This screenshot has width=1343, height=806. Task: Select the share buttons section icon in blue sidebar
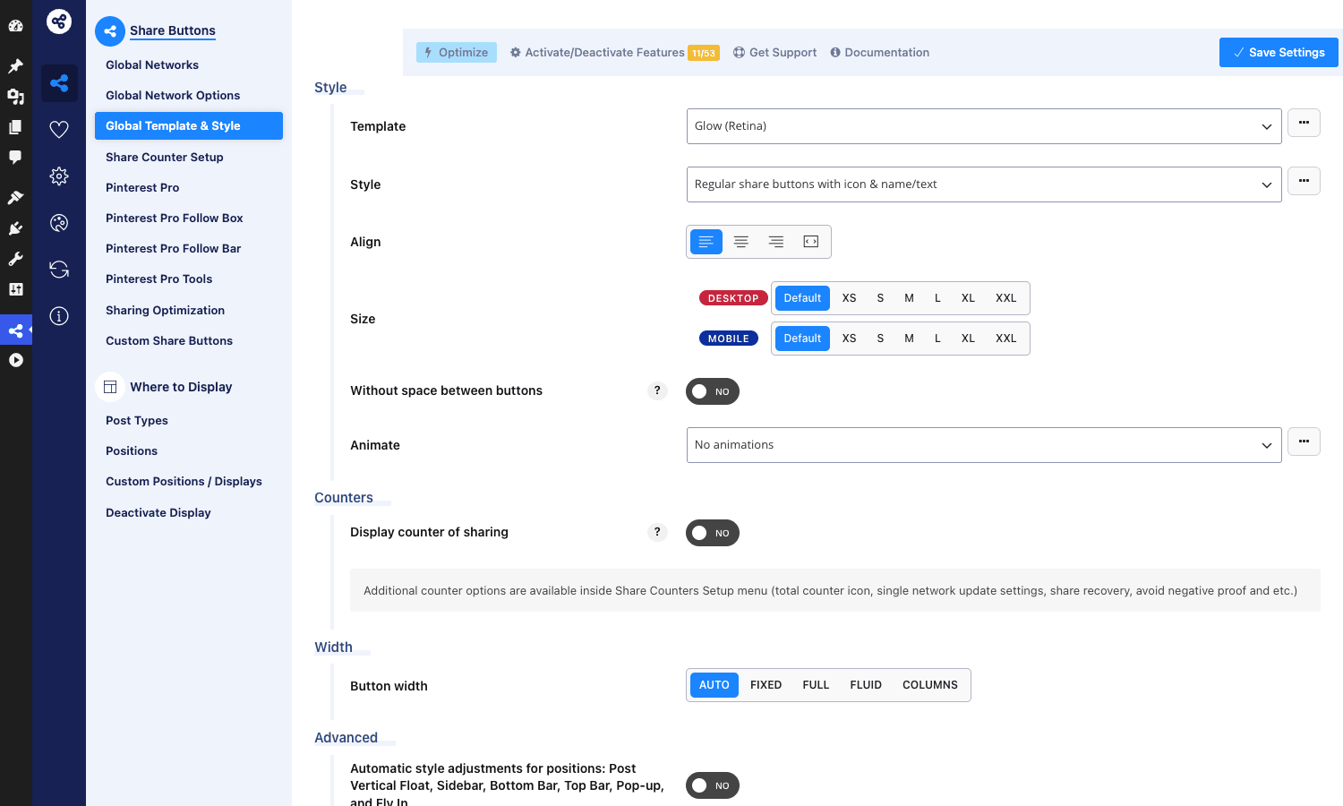click(59, 83)
